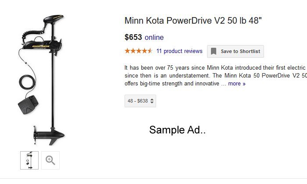Click the orange star rating

click(138, 51)
